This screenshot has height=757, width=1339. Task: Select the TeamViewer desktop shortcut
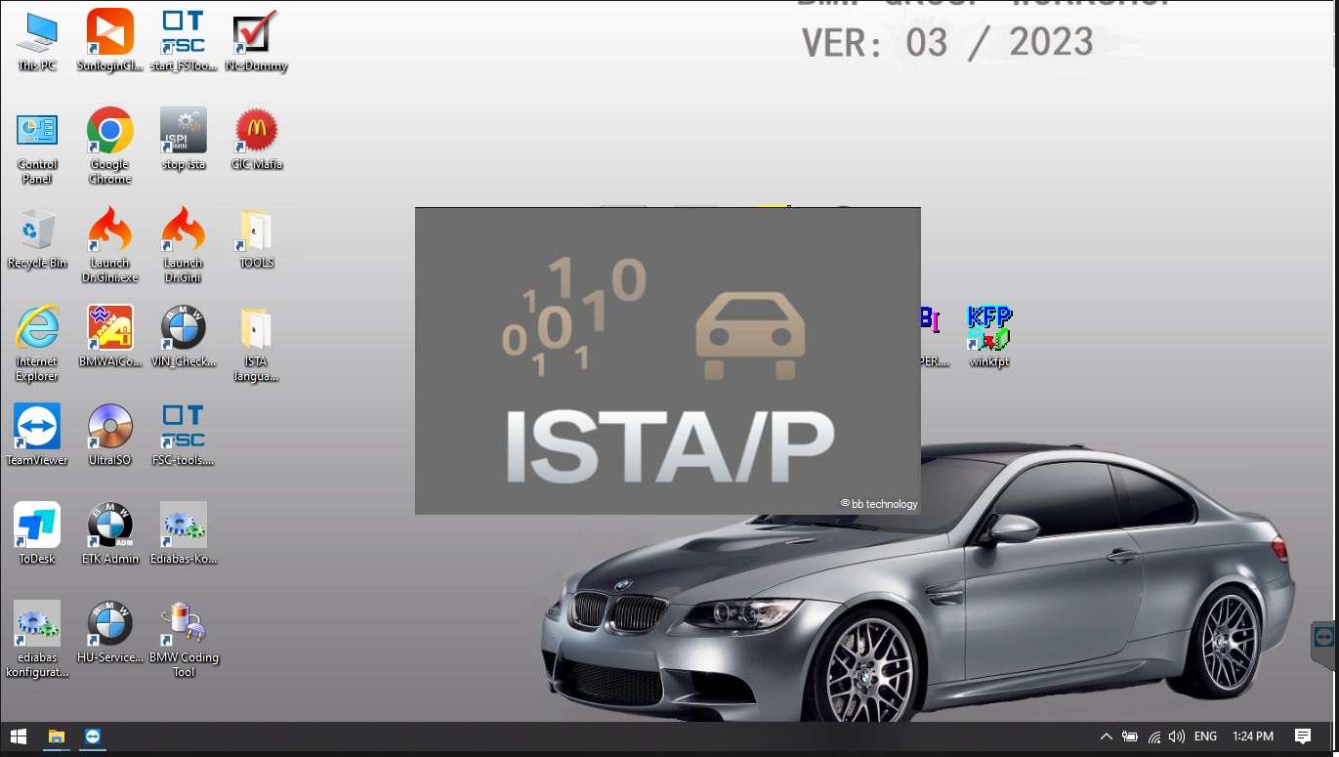click(37, 436)
